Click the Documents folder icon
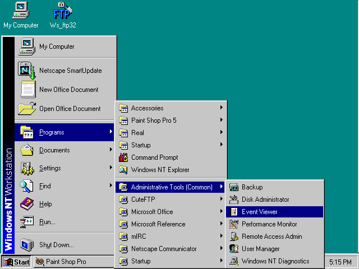 (x=27, y=150)
